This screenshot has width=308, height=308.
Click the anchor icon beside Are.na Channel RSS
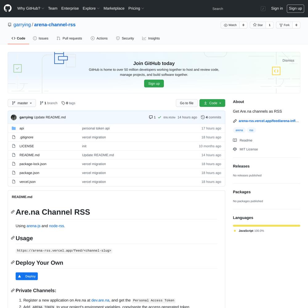click(x=13, y=212)
